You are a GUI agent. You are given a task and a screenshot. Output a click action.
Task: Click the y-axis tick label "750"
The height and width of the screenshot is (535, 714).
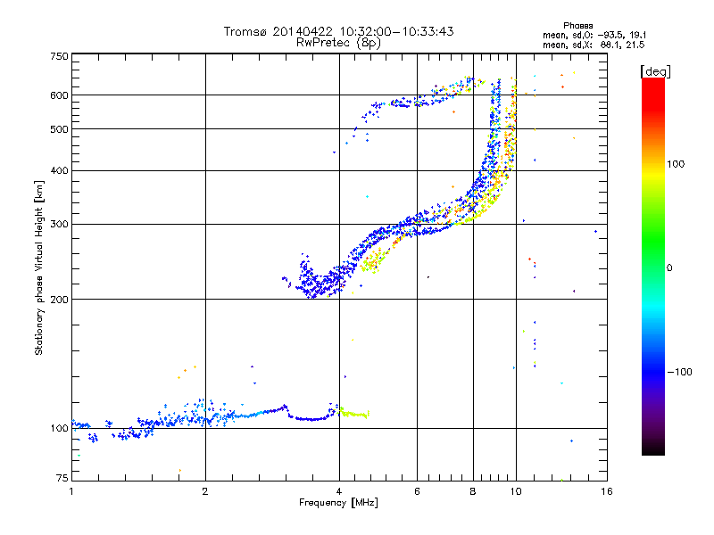click(x=59, y=56)
